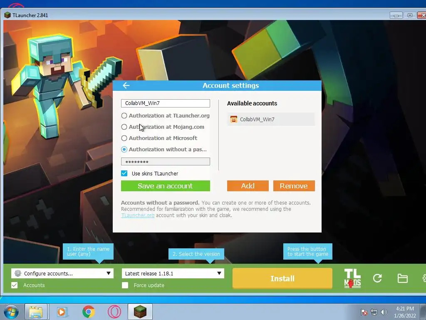Enable the Force update checkbox
The width and height of the screenshot is (426, 320).
coord(125,285)
